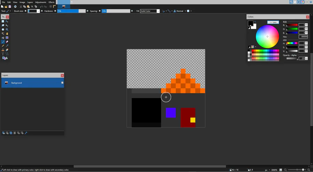Select the Zoom tool
The image size is (313, 172).
[x=7, y=29]
